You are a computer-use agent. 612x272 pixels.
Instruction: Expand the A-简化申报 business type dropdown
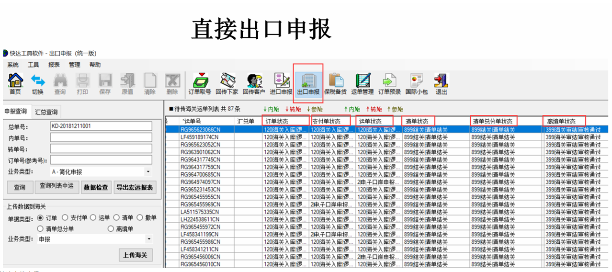pos(148,172)
